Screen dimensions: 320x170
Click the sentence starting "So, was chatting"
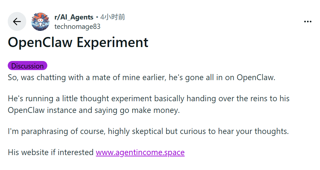click(x=141, y=78)
